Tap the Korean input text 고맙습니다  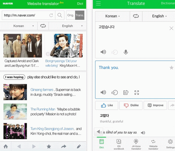pyautogui.click(x=107, y=27)
